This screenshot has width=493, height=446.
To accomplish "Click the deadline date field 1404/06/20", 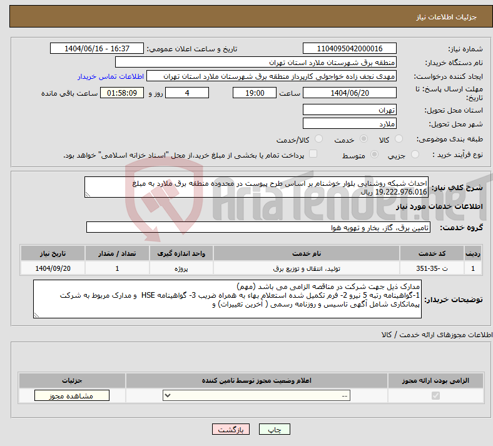I will (x=349, y=93).
